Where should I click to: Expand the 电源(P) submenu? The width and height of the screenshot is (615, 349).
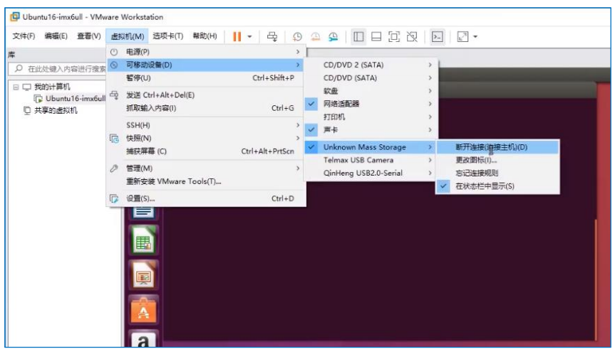tap(205, 52)
